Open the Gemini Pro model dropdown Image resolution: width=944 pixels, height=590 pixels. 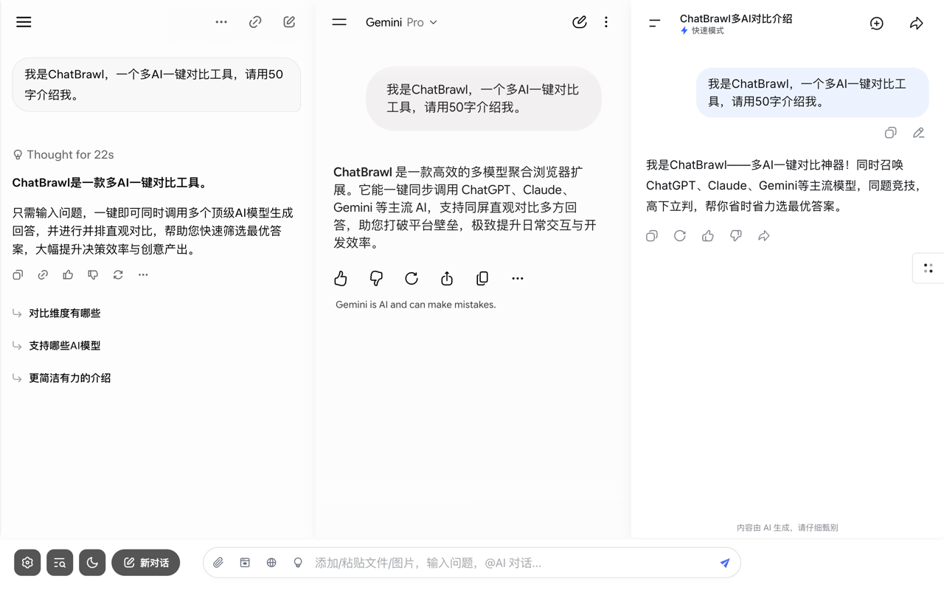point(402,22)
